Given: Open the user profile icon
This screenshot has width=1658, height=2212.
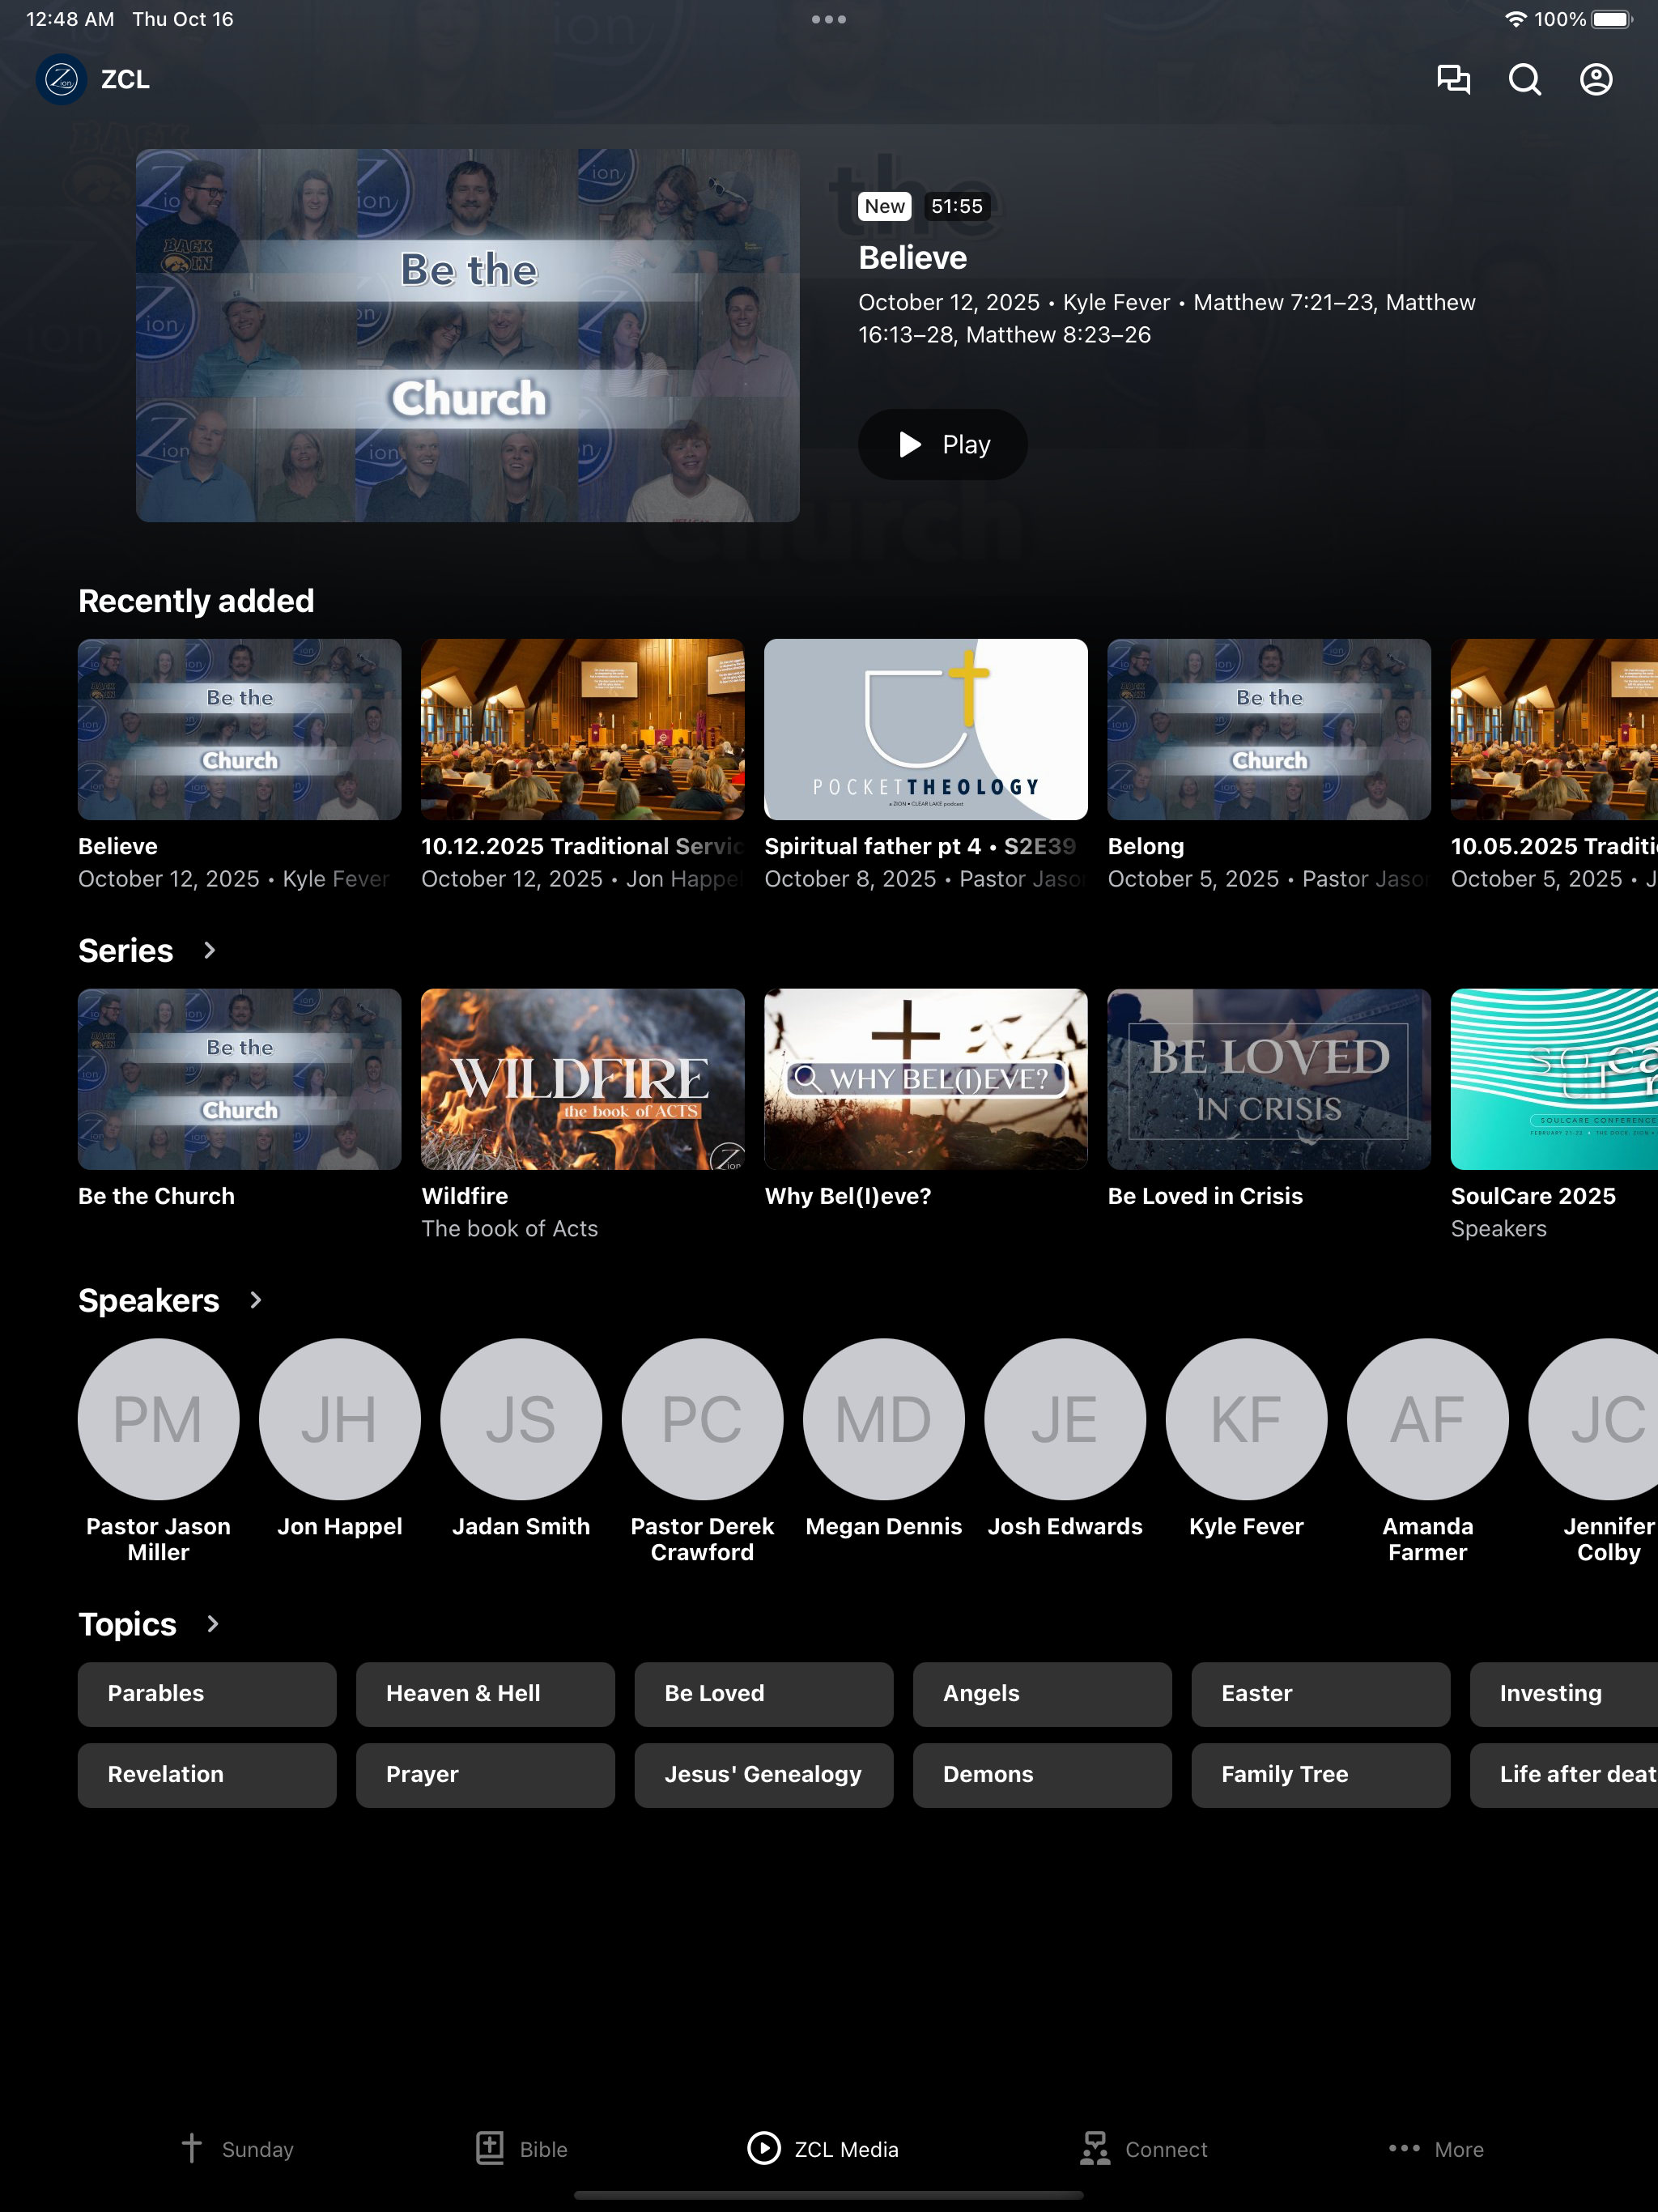Looking at the screenshot, I should pos(1596,79).
